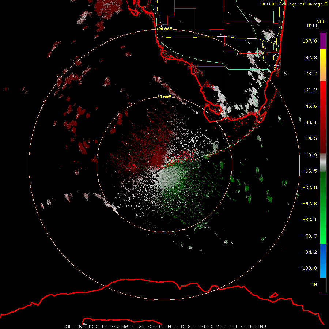Click the 92.3 velocity legend value
Image resolution: width=329 pixels, height=329 pixels.
311,57
